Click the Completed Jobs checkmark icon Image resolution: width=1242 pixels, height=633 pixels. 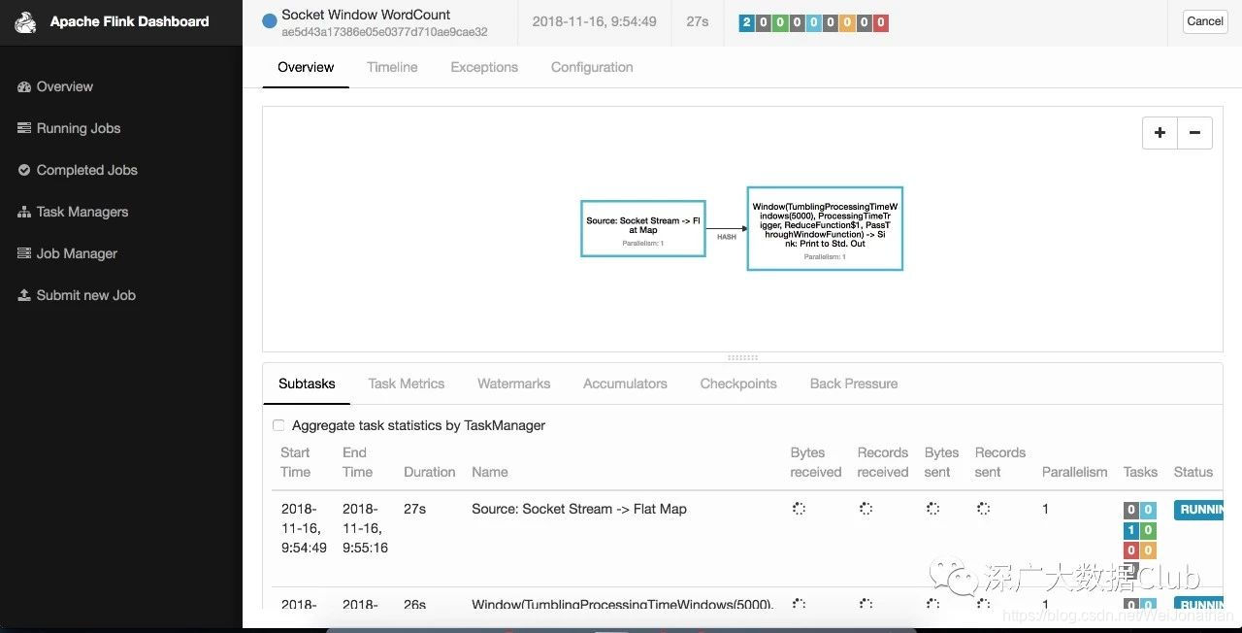pyautogui.click(x=24, y=170)
